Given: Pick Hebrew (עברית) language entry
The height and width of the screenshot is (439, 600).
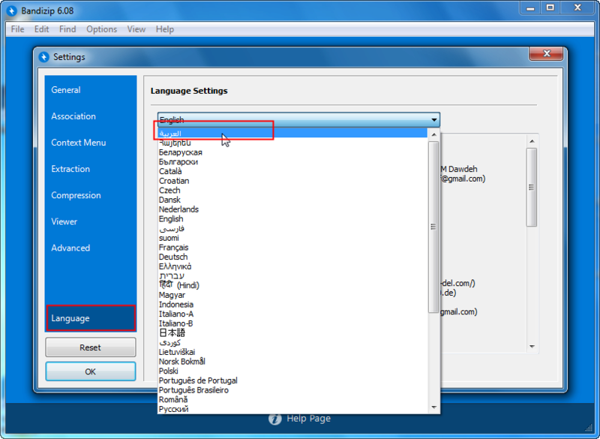Looking at the screenshot, I should [292, 276].
